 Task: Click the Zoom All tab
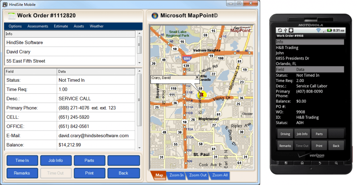point(220,175)
